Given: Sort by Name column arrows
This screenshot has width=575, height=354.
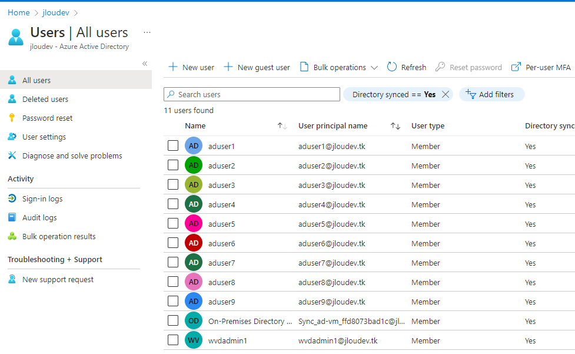Looking at the screenshot, I should (282, 126).
